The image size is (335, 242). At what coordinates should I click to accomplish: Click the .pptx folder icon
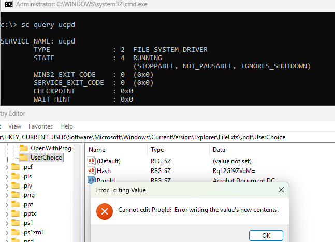click(16, 213)
